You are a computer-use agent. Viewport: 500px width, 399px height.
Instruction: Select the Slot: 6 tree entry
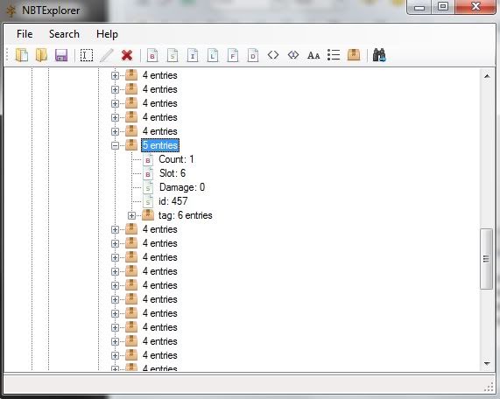[x=173, y=173]
